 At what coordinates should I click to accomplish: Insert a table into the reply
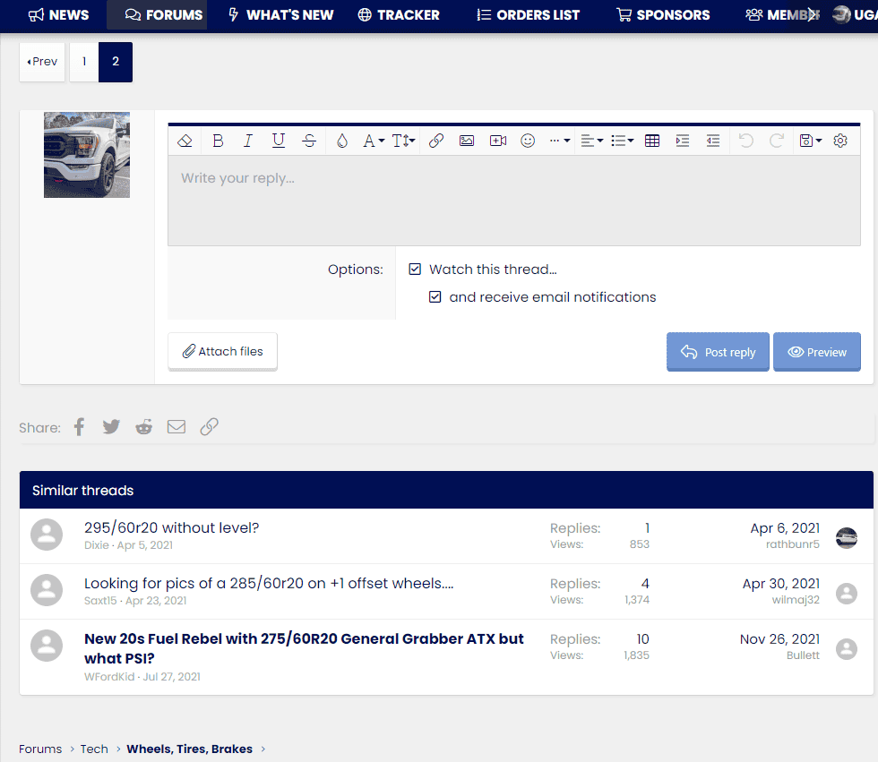651,141
